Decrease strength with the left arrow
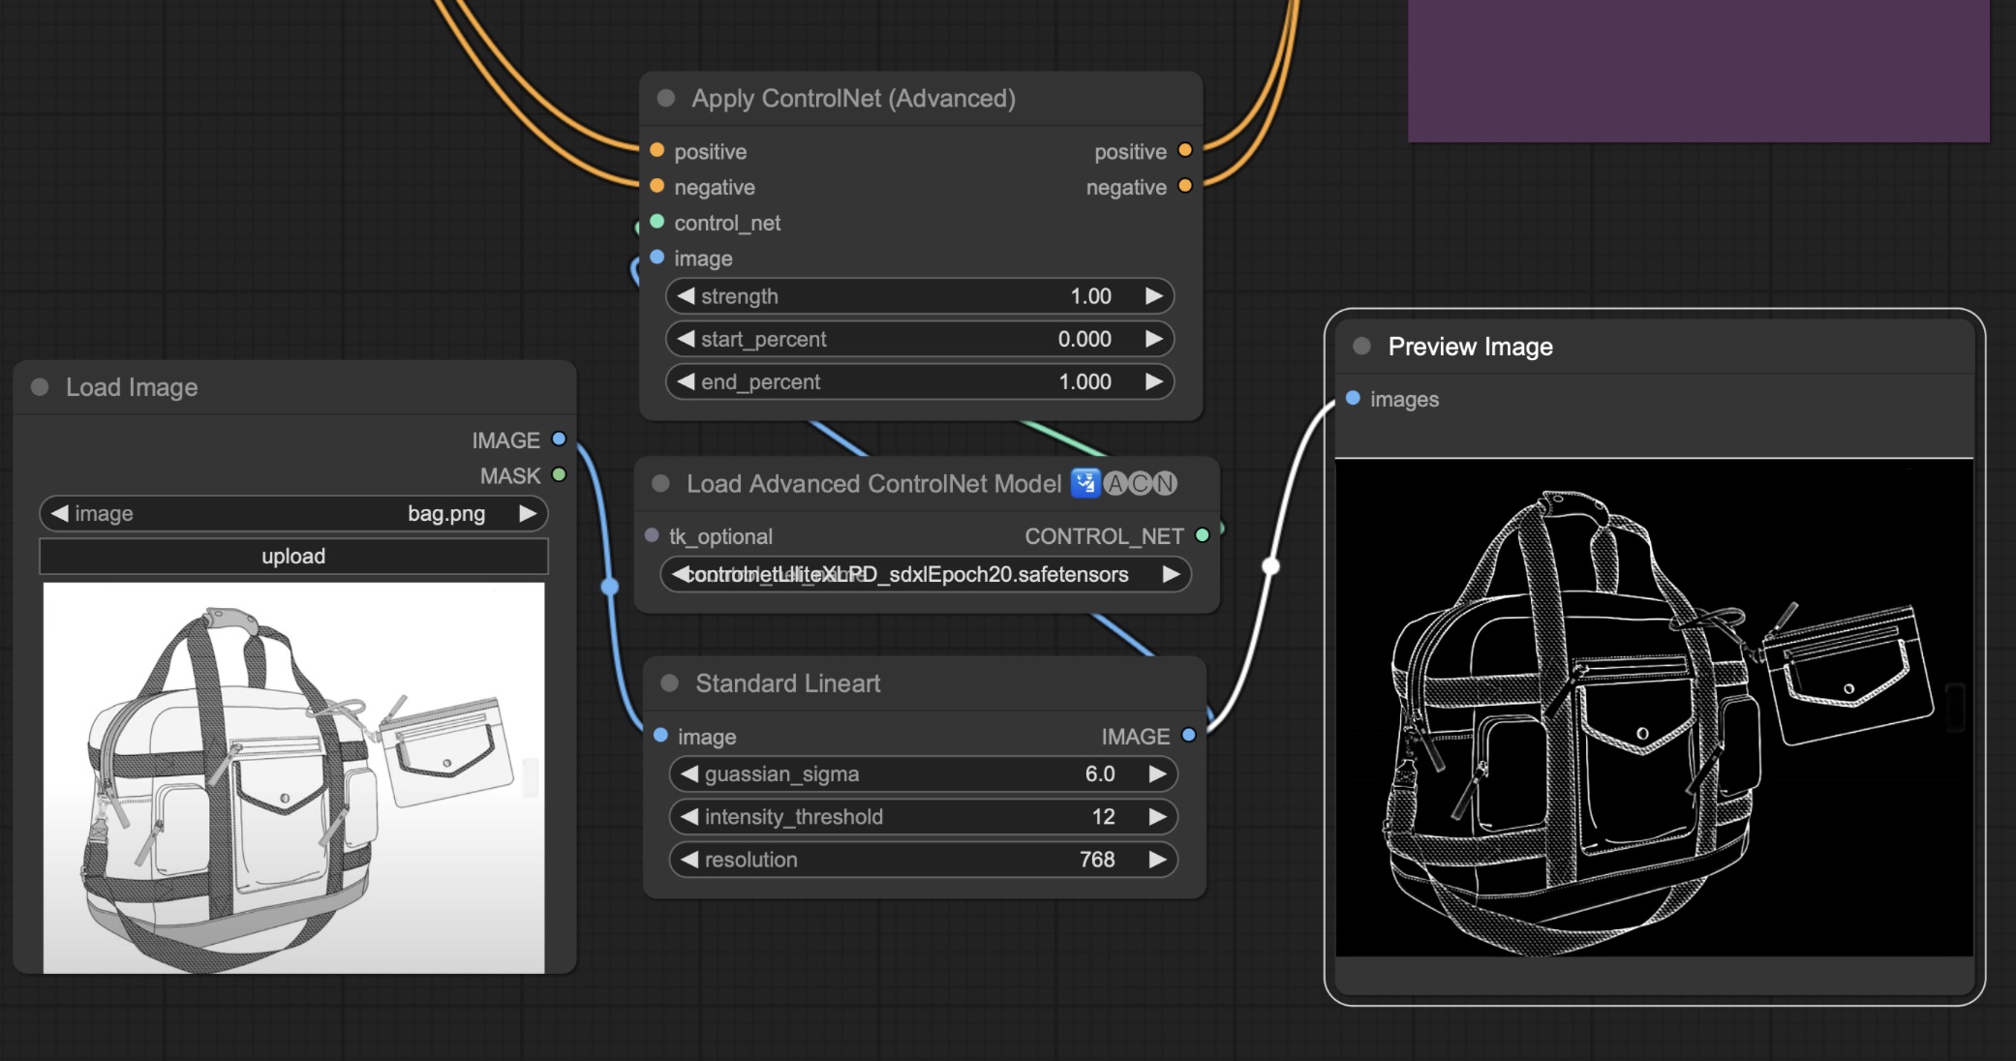 pos(686,296)
